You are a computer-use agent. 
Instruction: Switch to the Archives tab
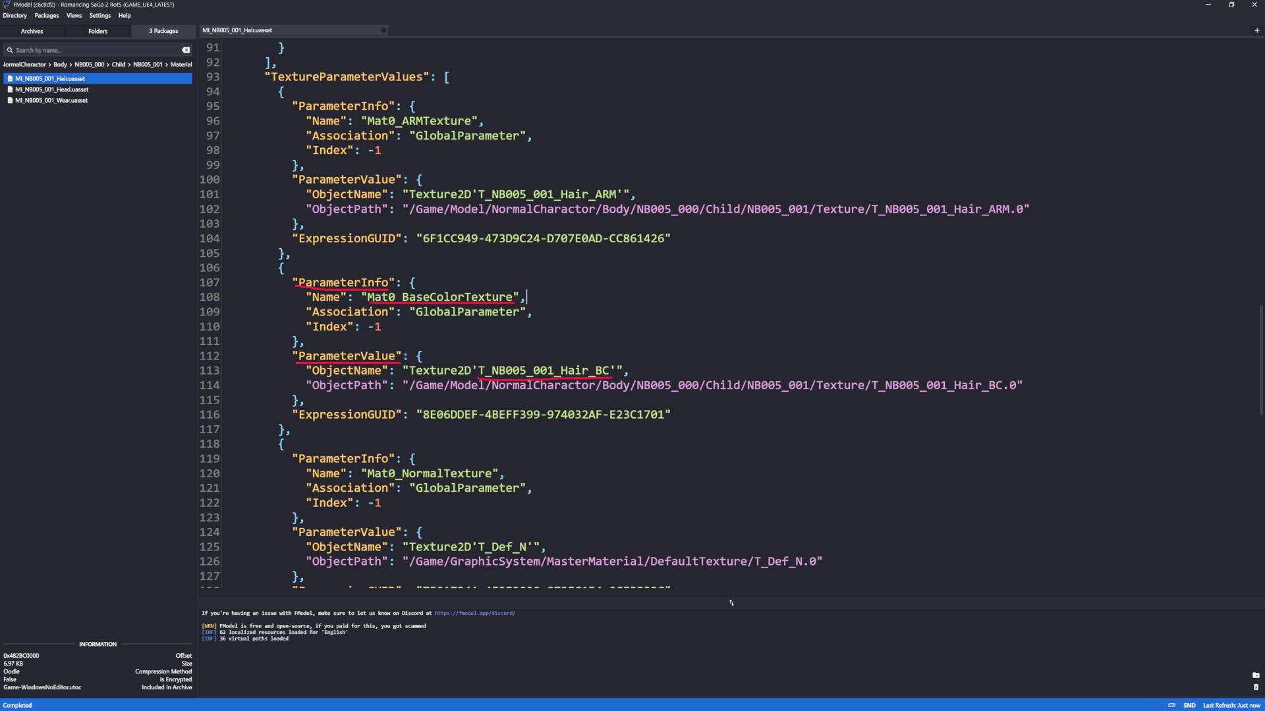pos(32,31)
